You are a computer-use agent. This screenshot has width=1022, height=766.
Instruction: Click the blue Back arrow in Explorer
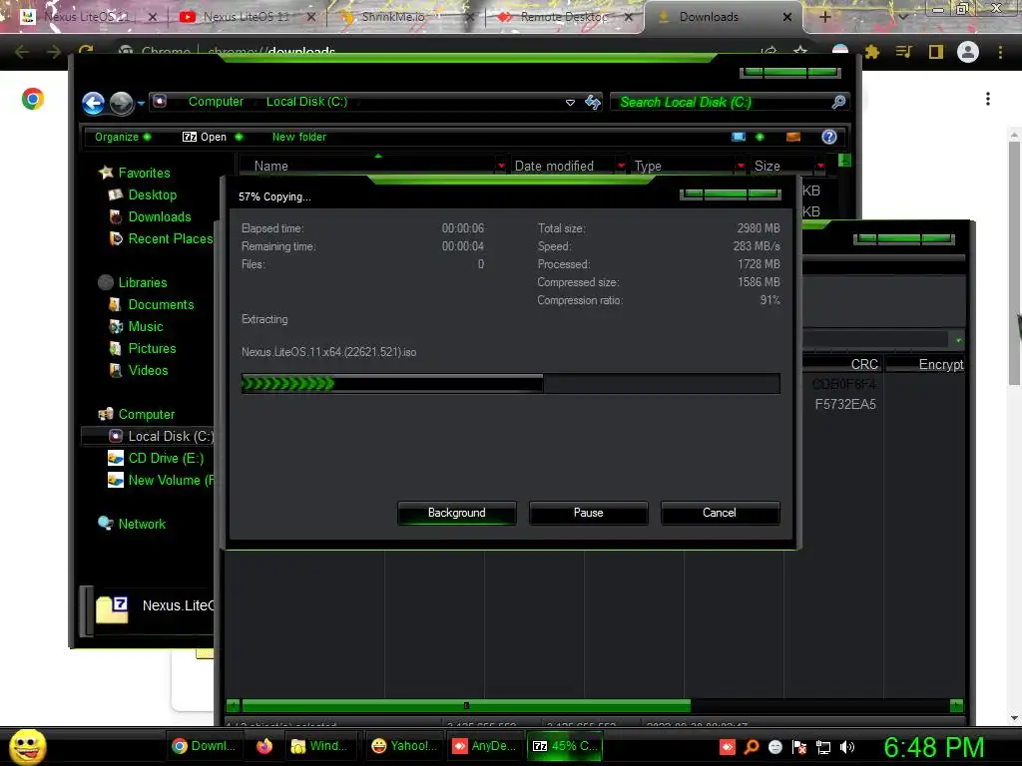pyautogui.click(x=93, y=103)
